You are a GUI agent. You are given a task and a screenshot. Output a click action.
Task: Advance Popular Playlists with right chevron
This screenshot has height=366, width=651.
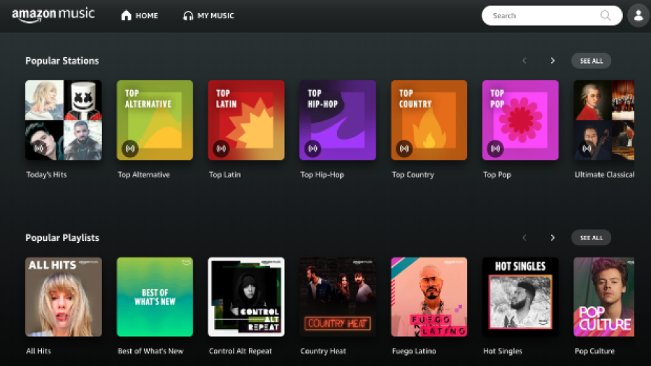(x=553, y=237)
